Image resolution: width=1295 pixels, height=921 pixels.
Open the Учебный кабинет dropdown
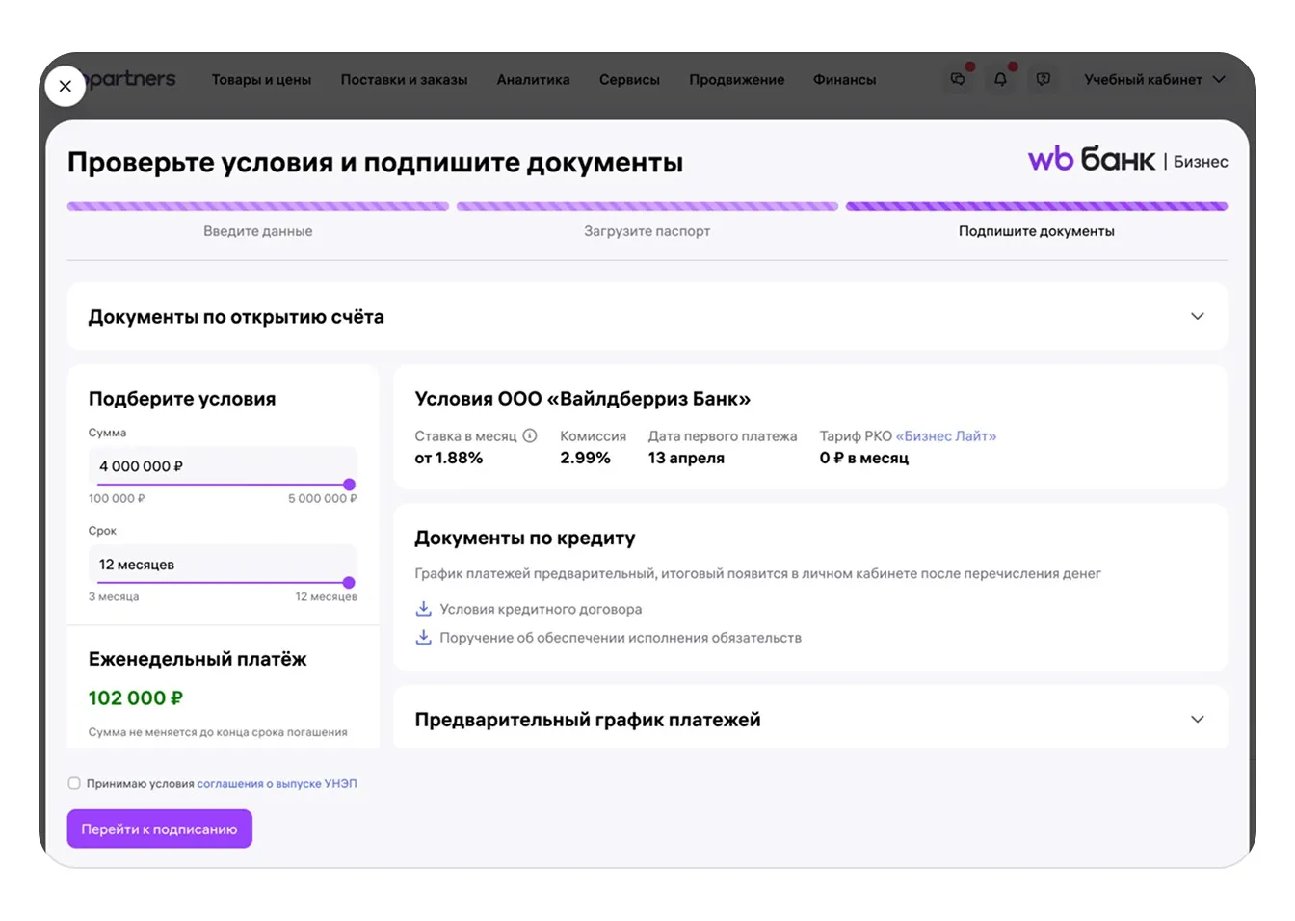(1153, 79)
